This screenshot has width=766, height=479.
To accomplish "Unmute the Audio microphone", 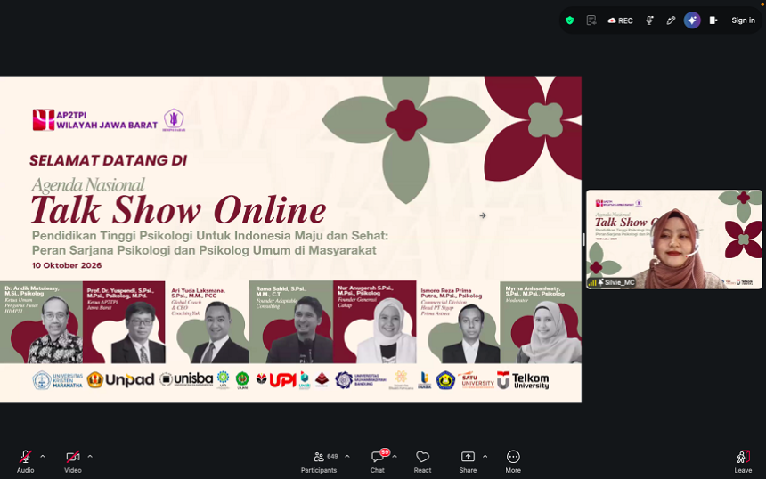I will click(x=26, y=461).
